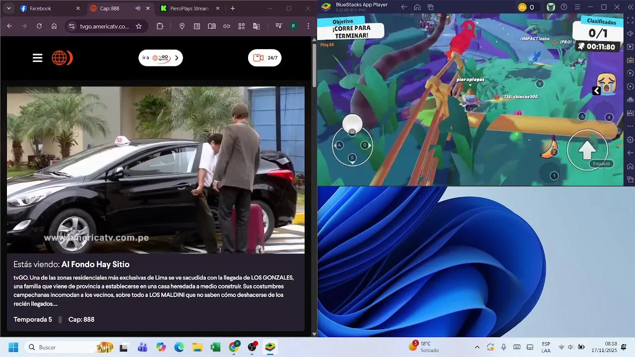Go back using the BlueStacks title bar arrow
635x357 pixels.
[404, 7]
